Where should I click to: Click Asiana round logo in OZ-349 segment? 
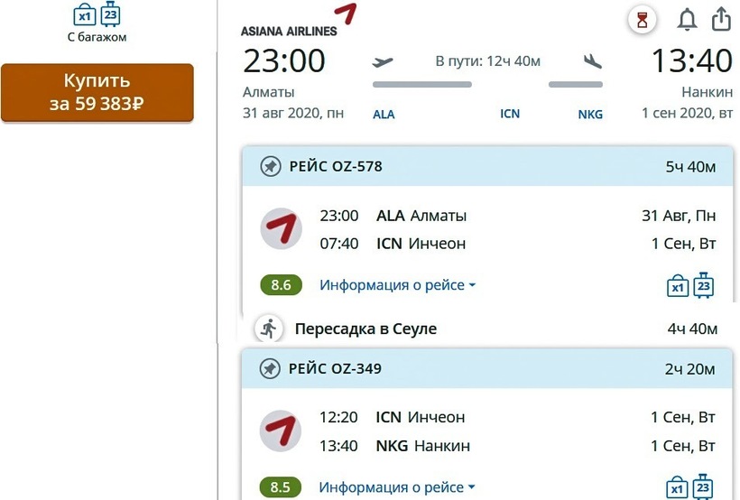(x=281, y=431)
